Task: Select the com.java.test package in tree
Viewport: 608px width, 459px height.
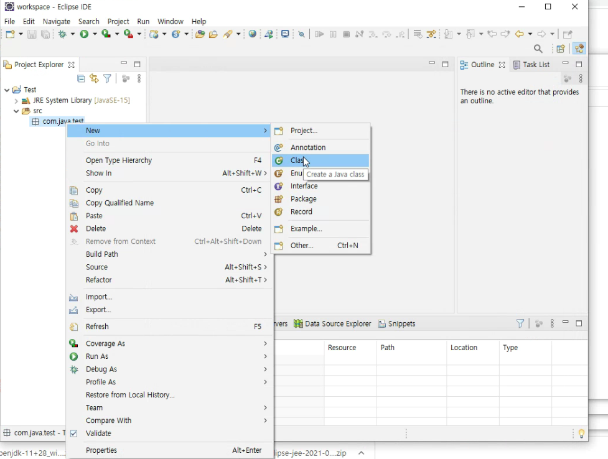Action: click(57, 121)
